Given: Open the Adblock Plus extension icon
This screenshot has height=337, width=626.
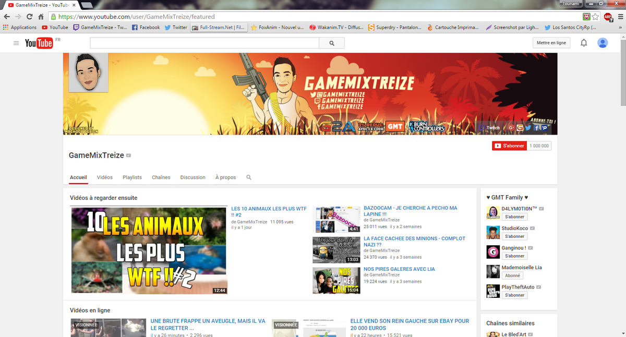Looking at the screenshot, I should 608,17.
